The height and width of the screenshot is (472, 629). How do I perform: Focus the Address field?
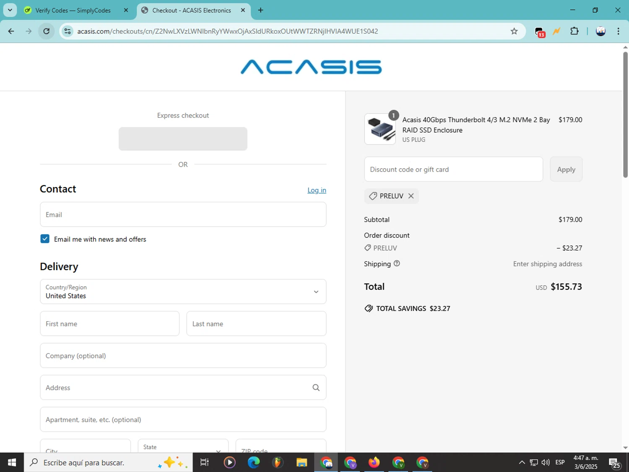point(183,387)
